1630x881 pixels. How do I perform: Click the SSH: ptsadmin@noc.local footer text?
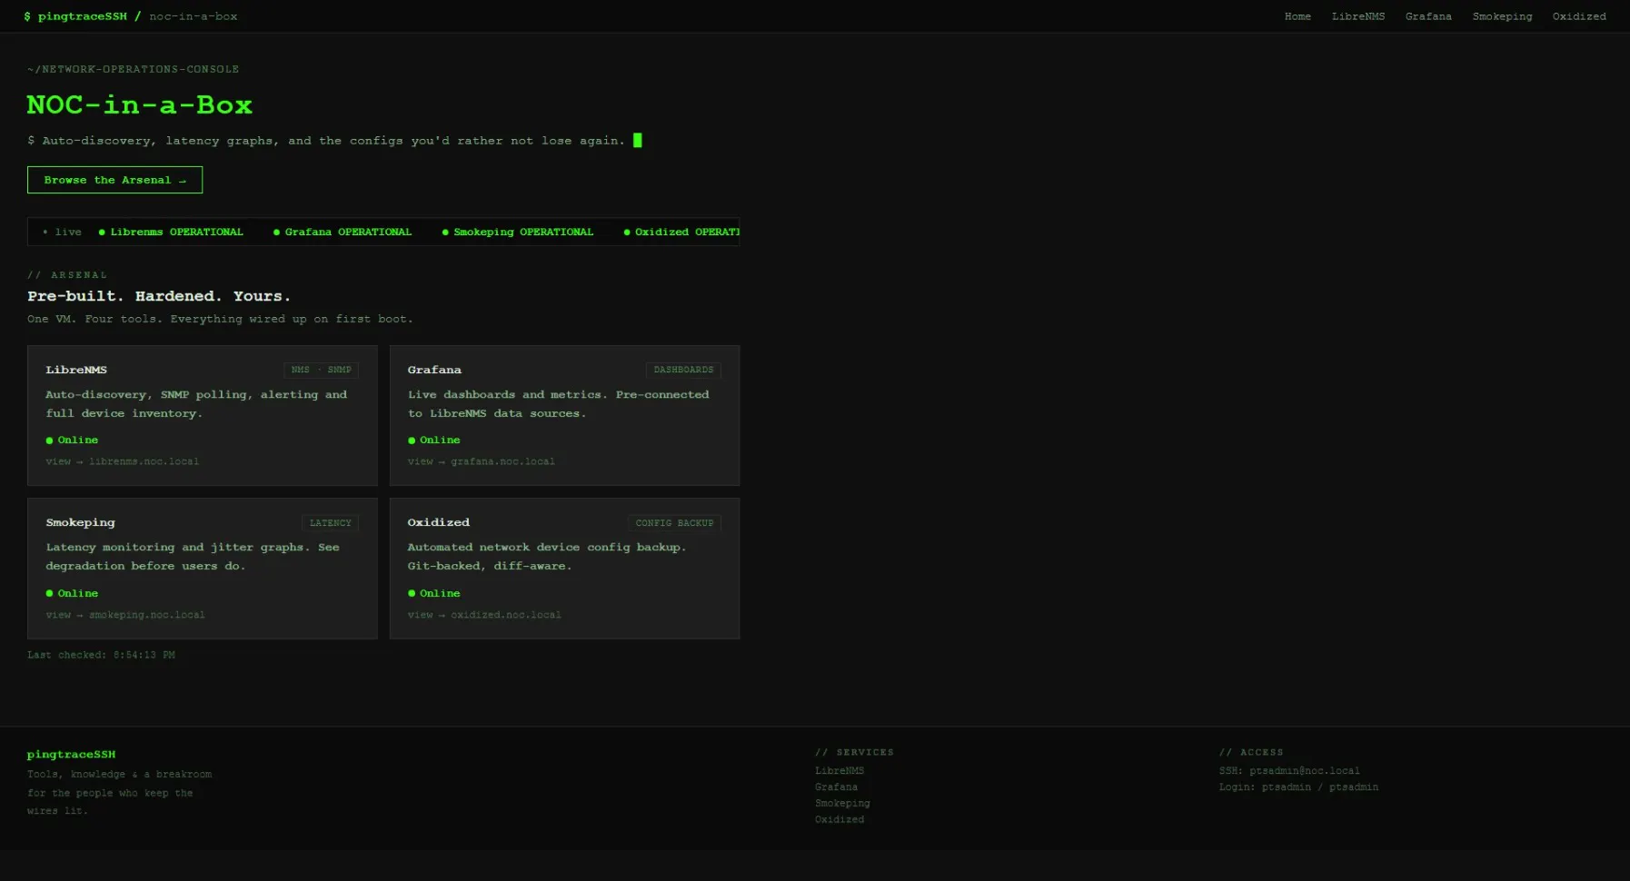[1289, 770]
